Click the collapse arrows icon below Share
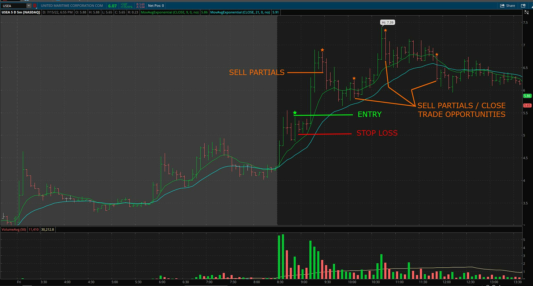The image size is (533, 286). pyautogui.click(x=526, y=12)
